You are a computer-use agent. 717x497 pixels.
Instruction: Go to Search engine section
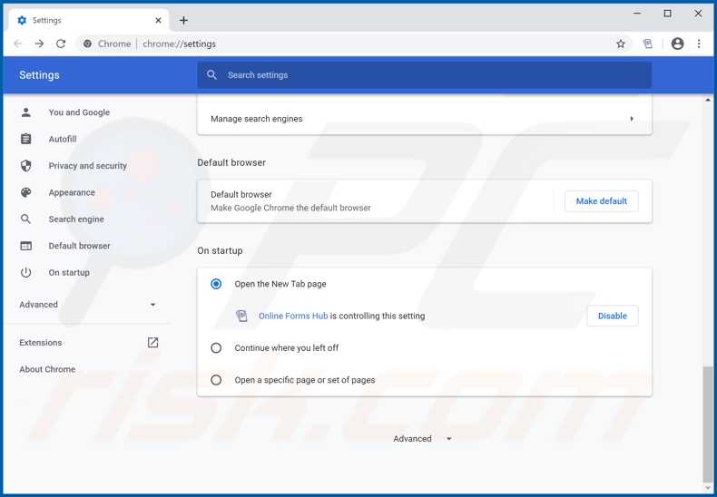pyautogui.click(x=76, y=219)
